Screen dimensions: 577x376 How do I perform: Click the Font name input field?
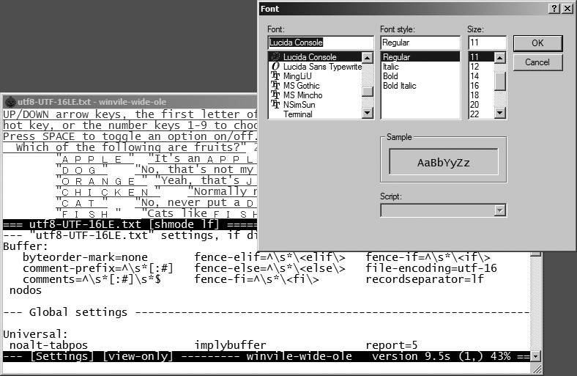point(321,43)
